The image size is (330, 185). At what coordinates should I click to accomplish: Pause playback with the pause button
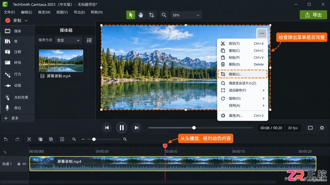click(122, 128)
